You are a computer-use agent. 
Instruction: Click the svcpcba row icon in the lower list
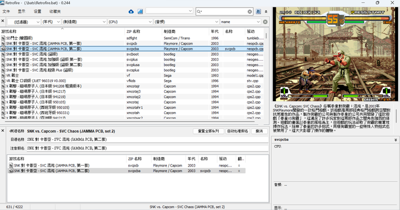point(11,171)
